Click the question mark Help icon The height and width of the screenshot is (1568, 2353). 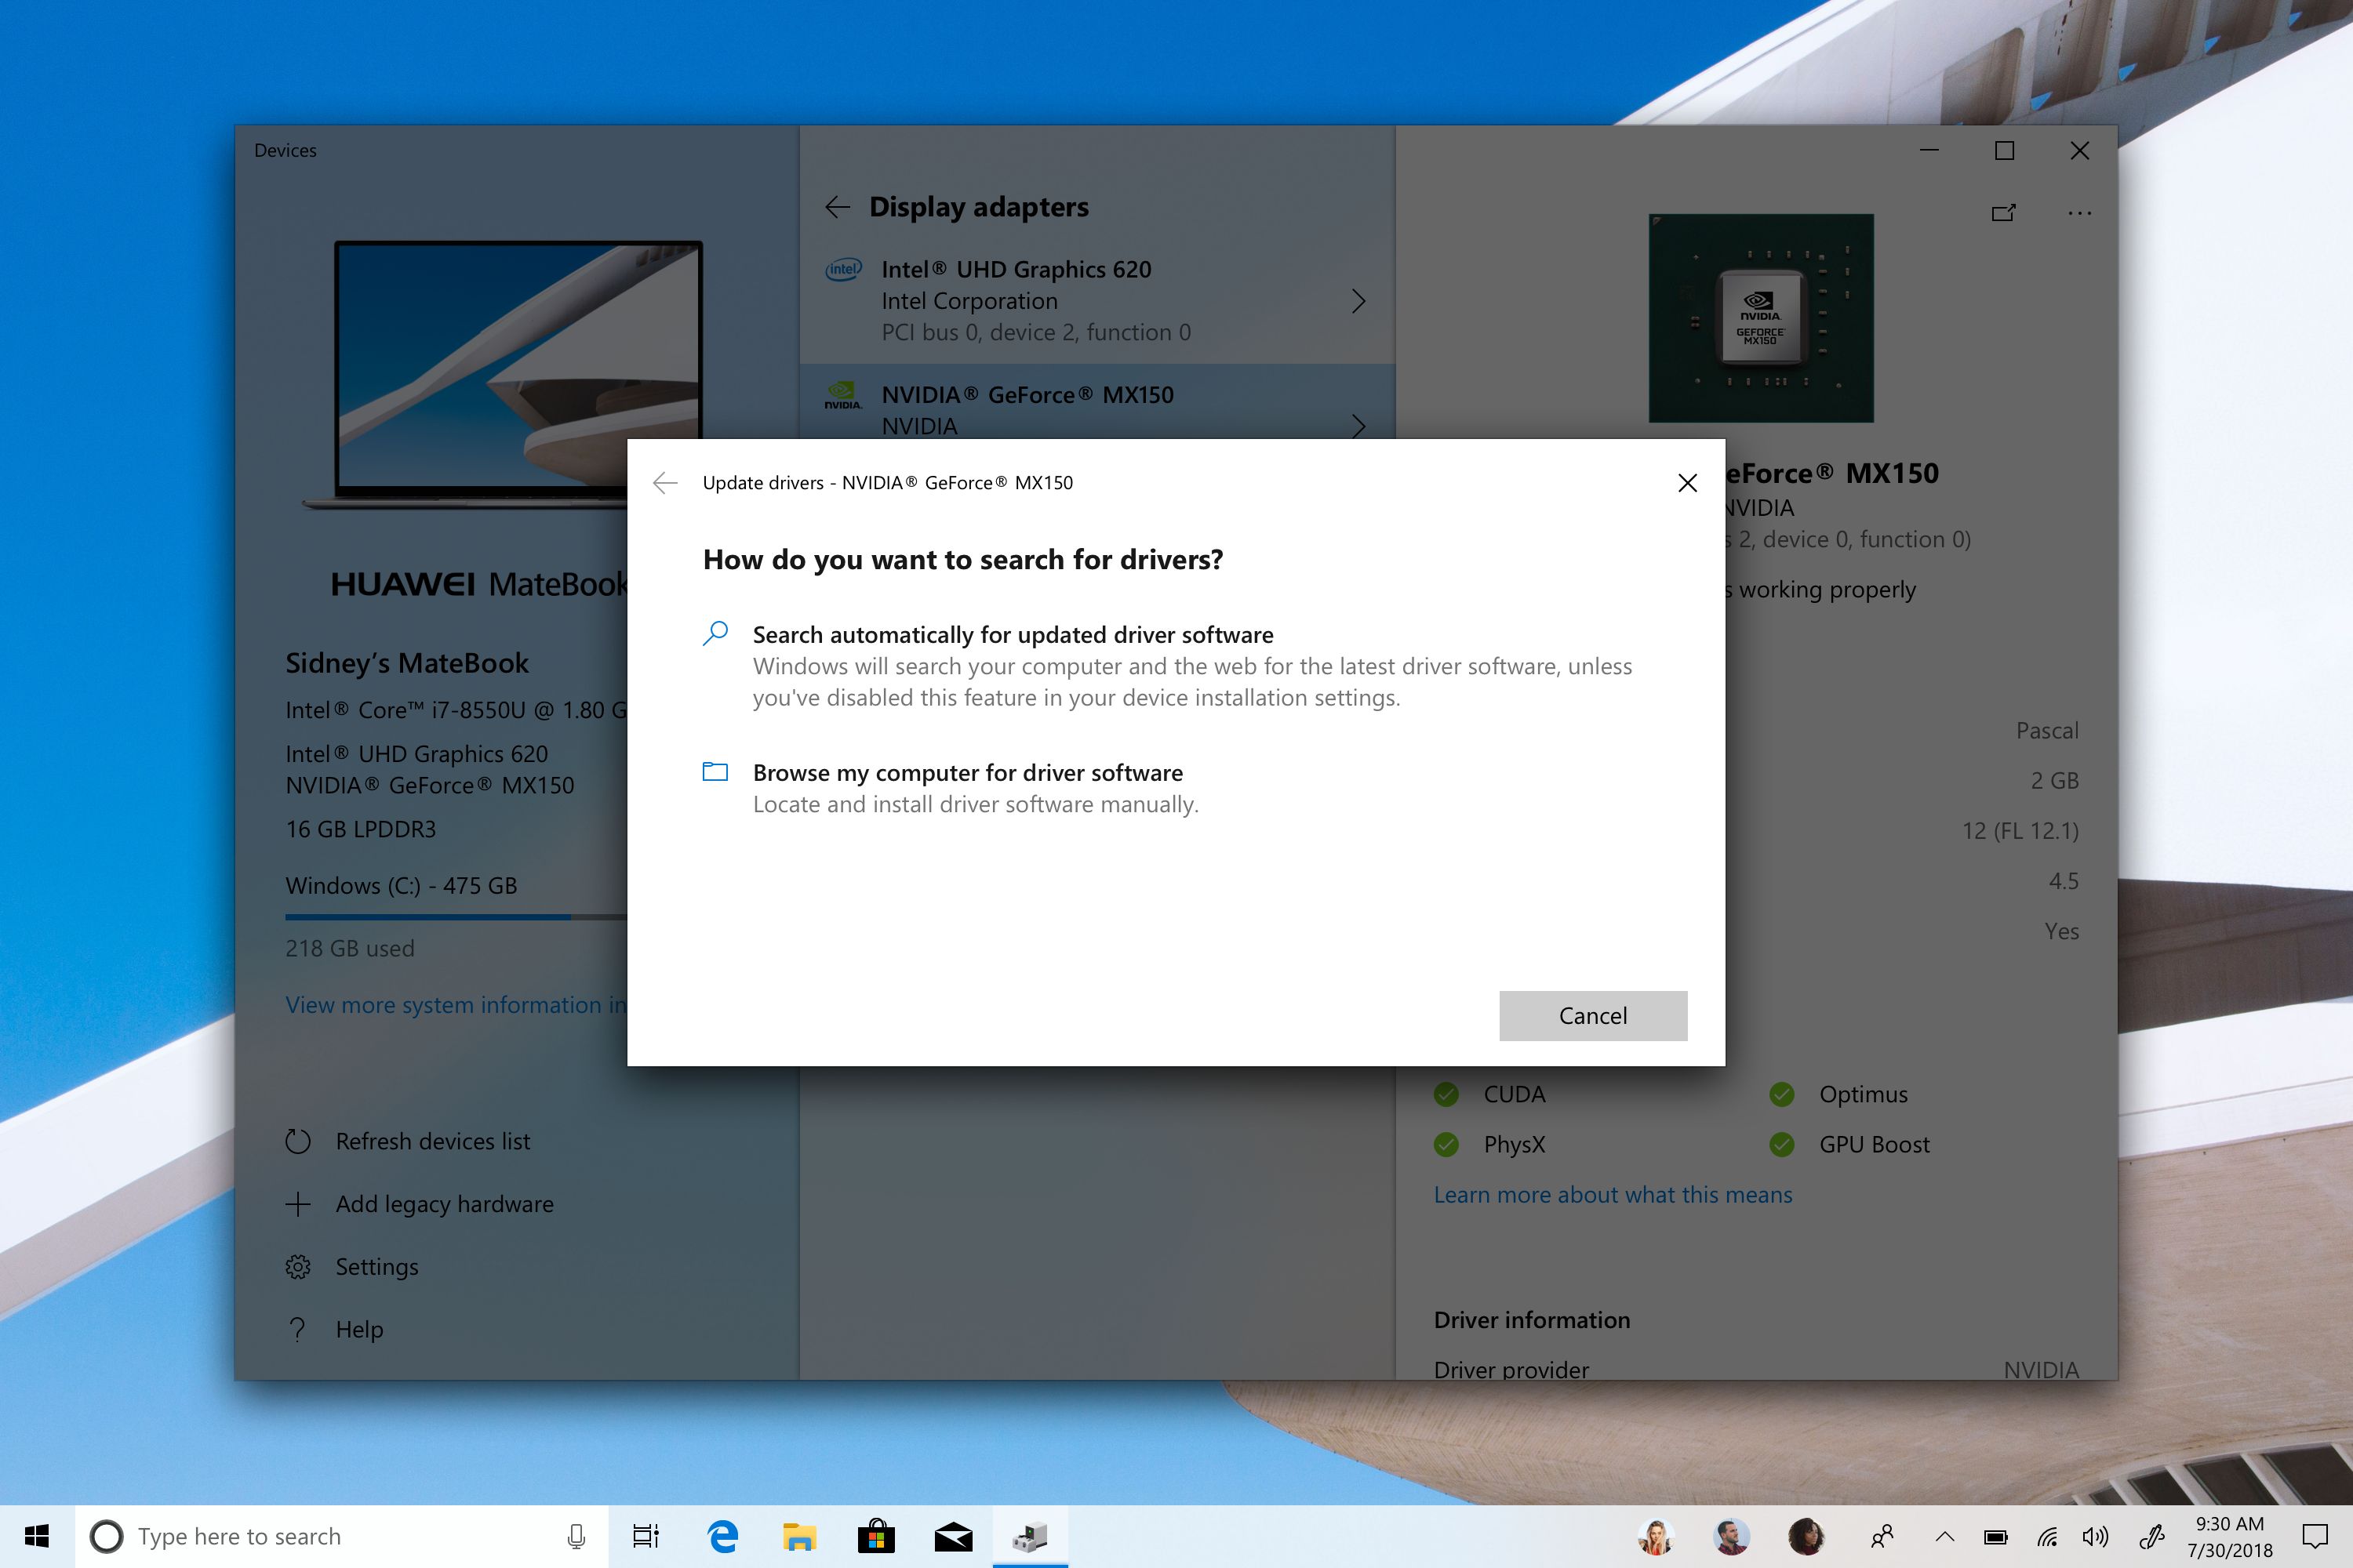[298, 1329]
